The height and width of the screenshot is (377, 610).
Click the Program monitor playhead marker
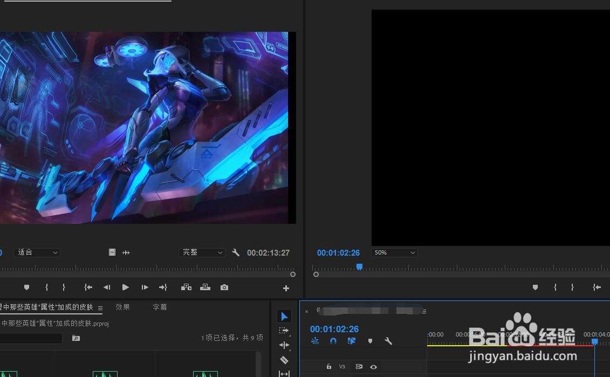359,266
